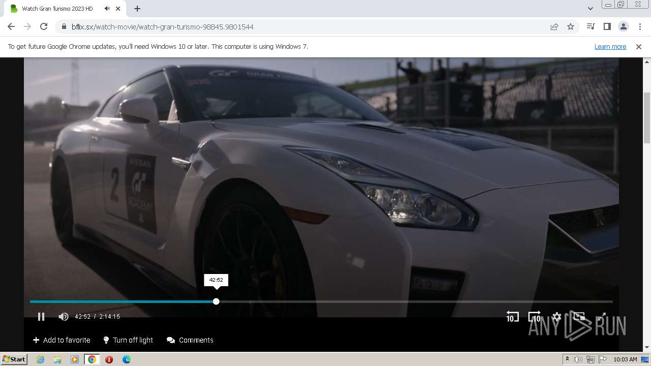651x366 pixels.
Task: Dismiss the Chrome update notification bar
Action: point(639,46)
